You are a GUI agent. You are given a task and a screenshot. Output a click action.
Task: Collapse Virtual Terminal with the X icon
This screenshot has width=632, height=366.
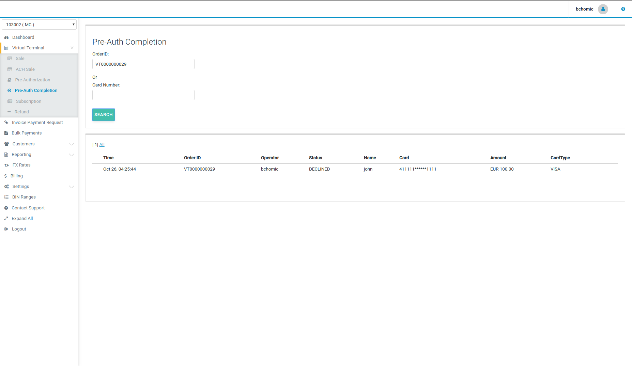click(72, 48)
